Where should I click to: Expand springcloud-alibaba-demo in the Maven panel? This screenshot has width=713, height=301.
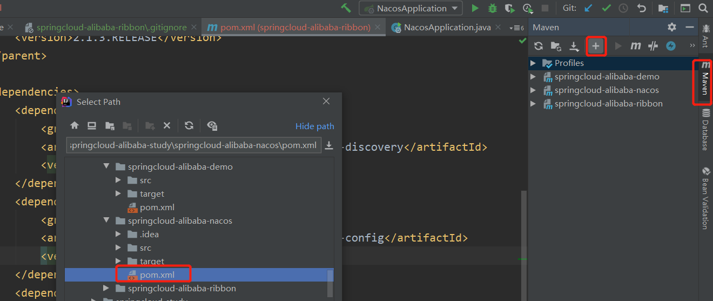click(x=533, y=76)
